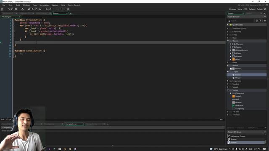Open the Windows weather widget
Screen dimensions: 269x151
pos(219,149)
